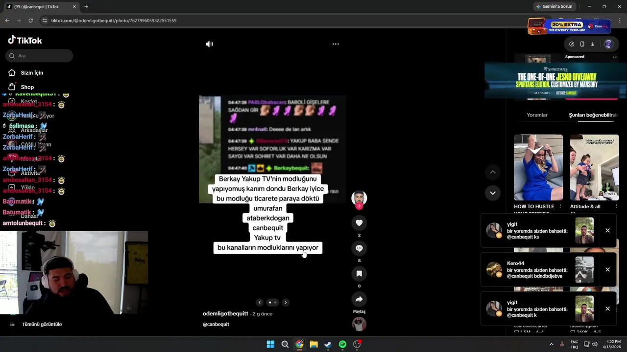Screen dimensions: 627x352
Task: Open Sizin İçin feed
Action: (32, 73)
